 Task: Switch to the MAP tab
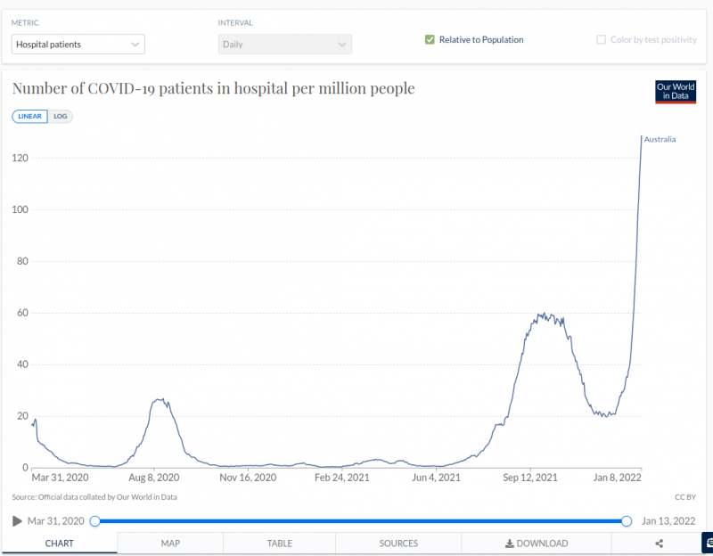tap(170, 544)
